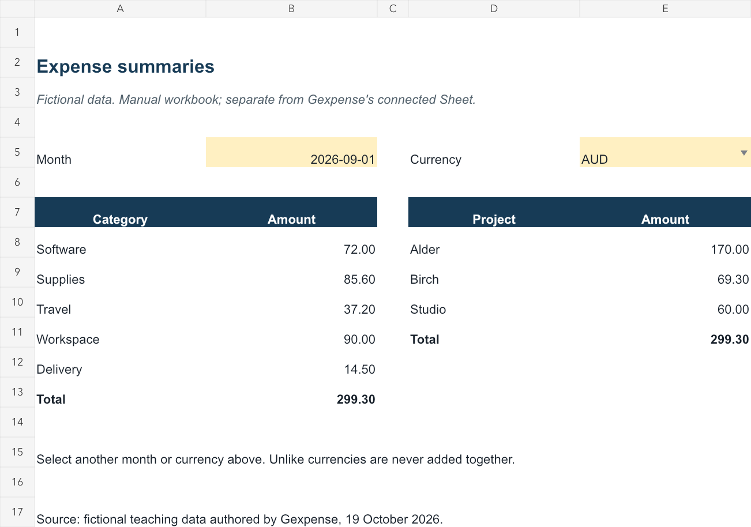The image size is (751, 527).
Task: Select the Software amount 72.00
Action: [291, 242]
